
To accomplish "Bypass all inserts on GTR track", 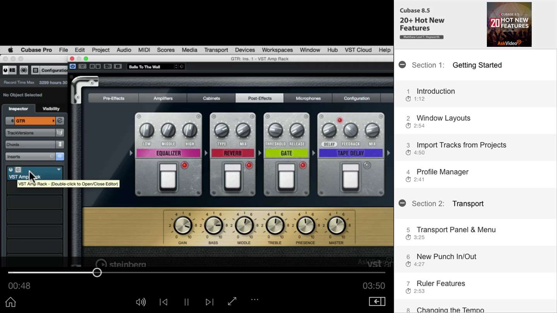I will point(51,156).
